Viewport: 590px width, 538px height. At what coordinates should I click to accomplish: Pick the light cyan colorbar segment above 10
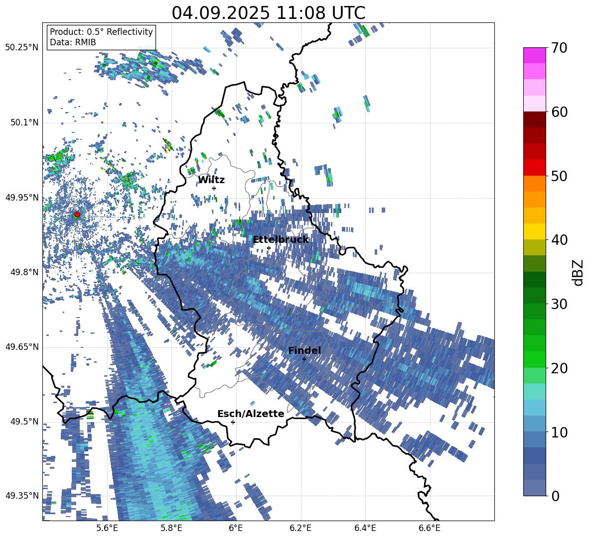(x=534, y=407)
